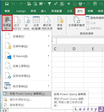Image resolution: width=104 pixels, height=112 pixels.
Task: Click submenu arrow beside 從線上服務
Action: pyautogui.click(x=48, y=66)
